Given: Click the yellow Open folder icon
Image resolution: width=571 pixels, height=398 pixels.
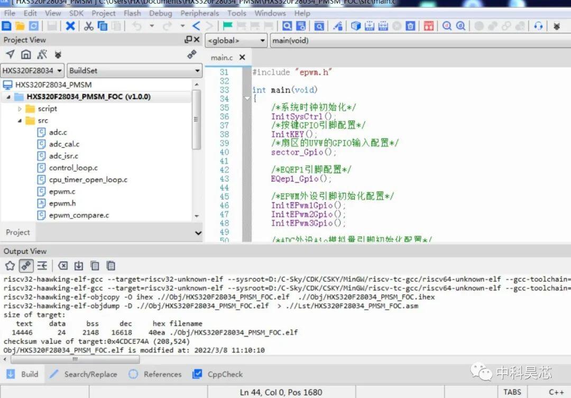Looking at the screenshot, I should [20, 26].
